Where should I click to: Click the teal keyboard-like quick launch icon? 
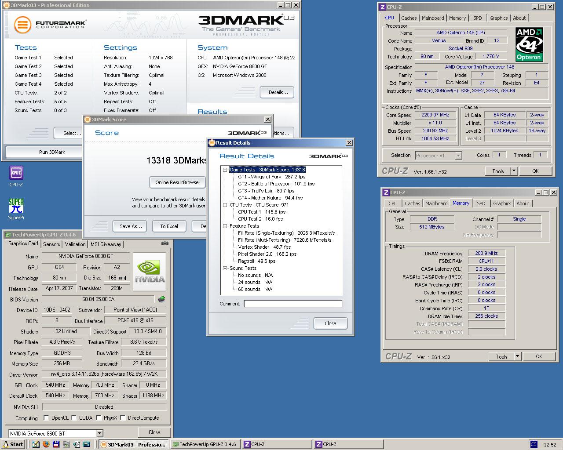86,444
